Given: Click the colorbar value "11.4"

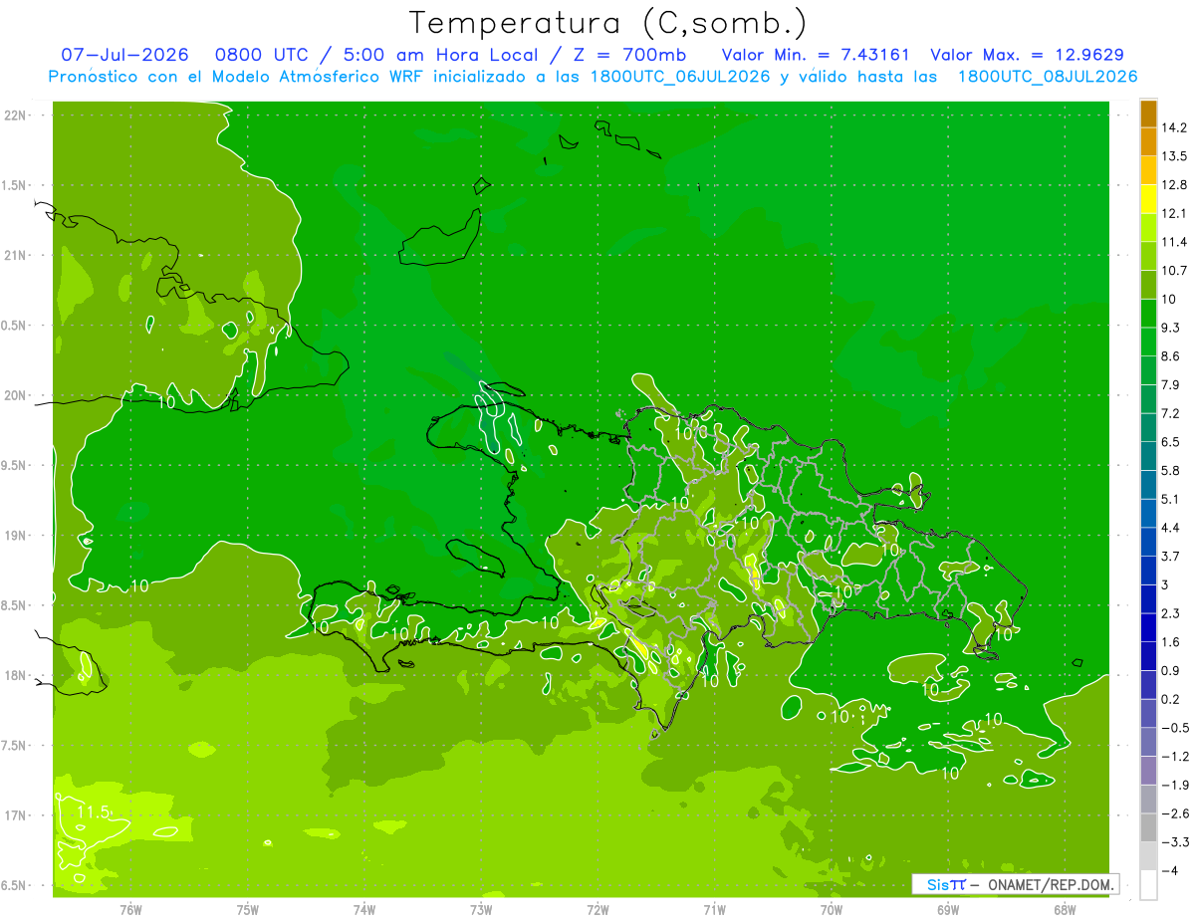Looking at the screenshot, I should coord(1174,242).
